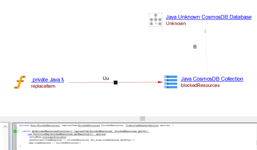Click the small X on the code panel
The height and width of the screenshot is (150, 257).
click(x=11, y=123)
